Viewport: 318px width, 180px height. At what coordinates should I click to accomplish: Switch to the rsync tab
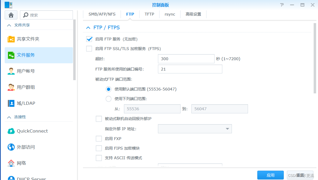coord(170,14)
